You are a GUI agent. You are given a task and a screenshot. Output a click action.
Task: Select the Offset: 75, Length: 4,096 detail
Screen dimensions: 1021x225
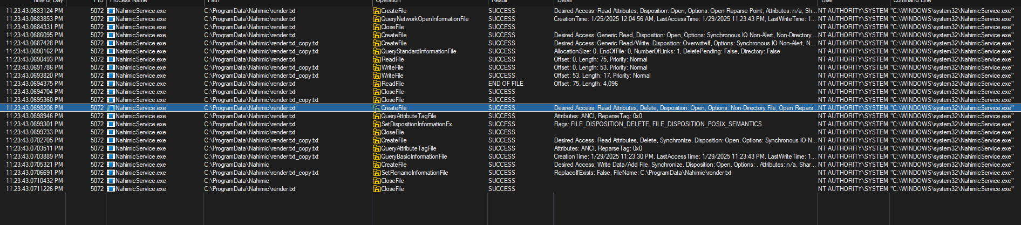[586, 84]
